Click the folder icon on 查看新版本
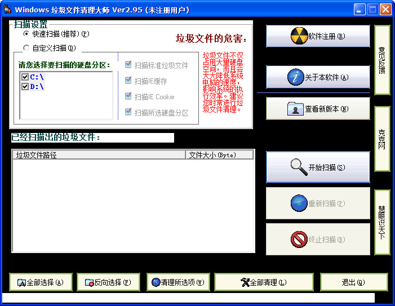The height and width of the screenshot is (306, 395). 295,109
